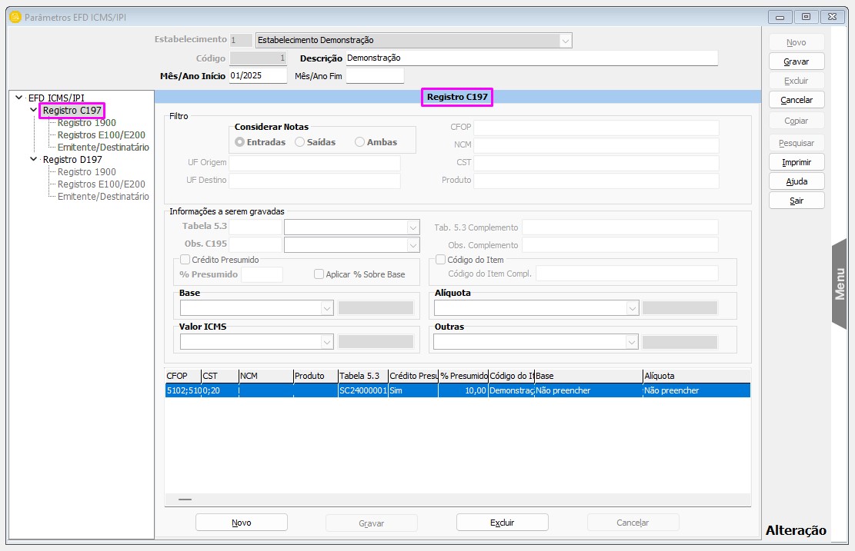Enable the Crédito Presumido checkbox
The image size is (855, 551).
[x=185, y=260]
